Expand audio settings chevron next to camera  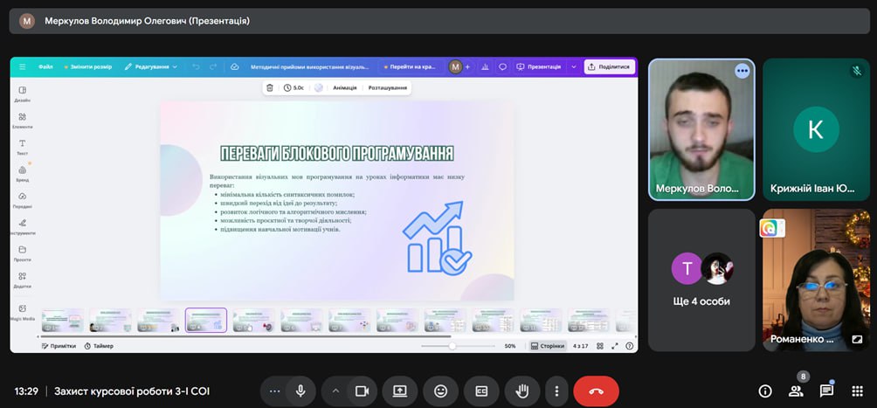click(335, 391)
